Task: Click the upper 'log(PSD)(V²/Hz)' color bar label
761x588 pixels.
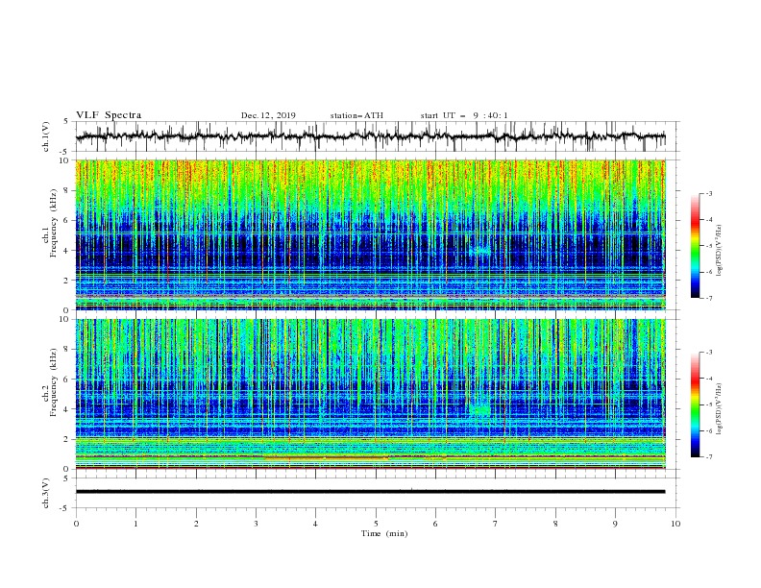Action: point(719,251)
